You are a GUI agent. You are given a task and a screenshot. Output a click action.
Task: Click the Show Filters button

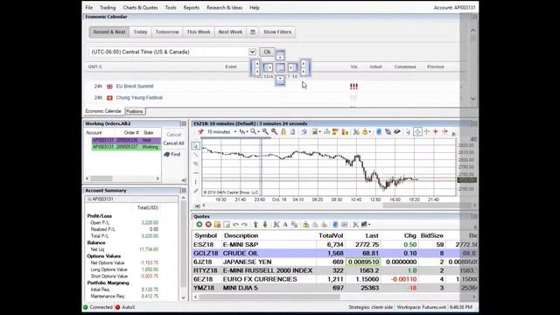pyautogui.click(x=277, y=31)
